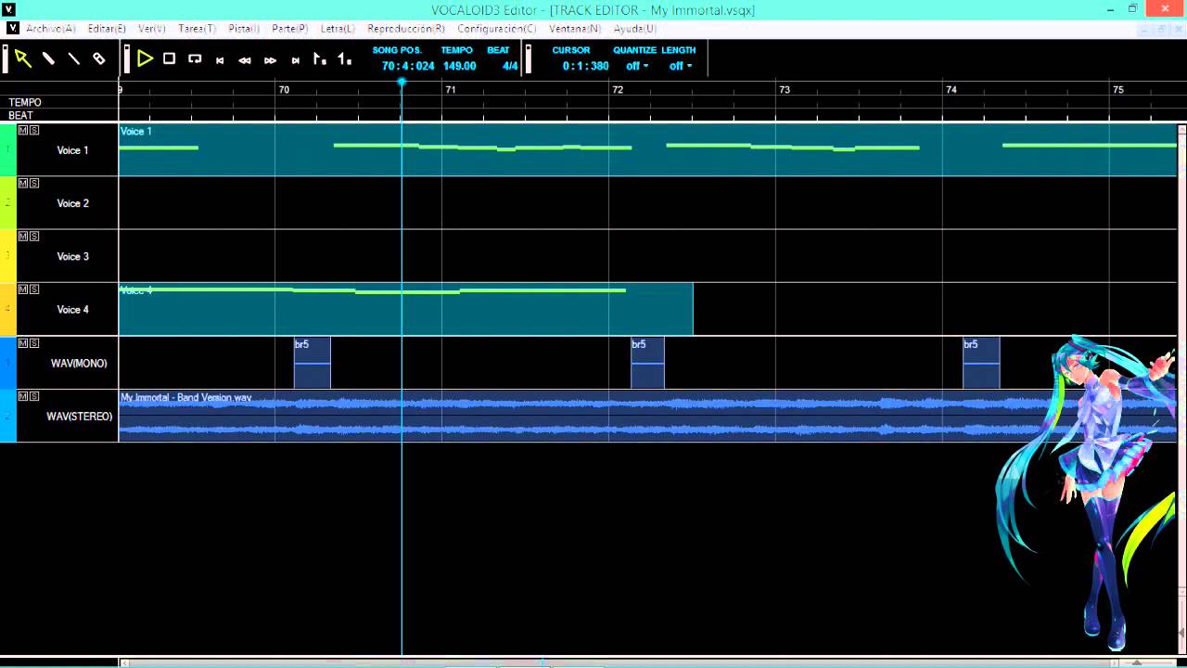Image resolution: width=1187 pixels, height=668 pixels.
Task: Click the tempo value 149.00
Action: coord(459,66)
